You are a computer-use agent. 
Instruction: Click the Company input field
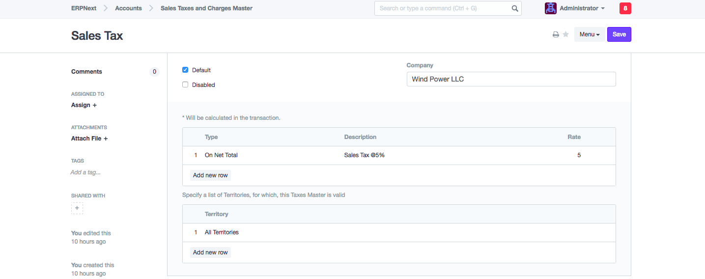click(511, 79)
